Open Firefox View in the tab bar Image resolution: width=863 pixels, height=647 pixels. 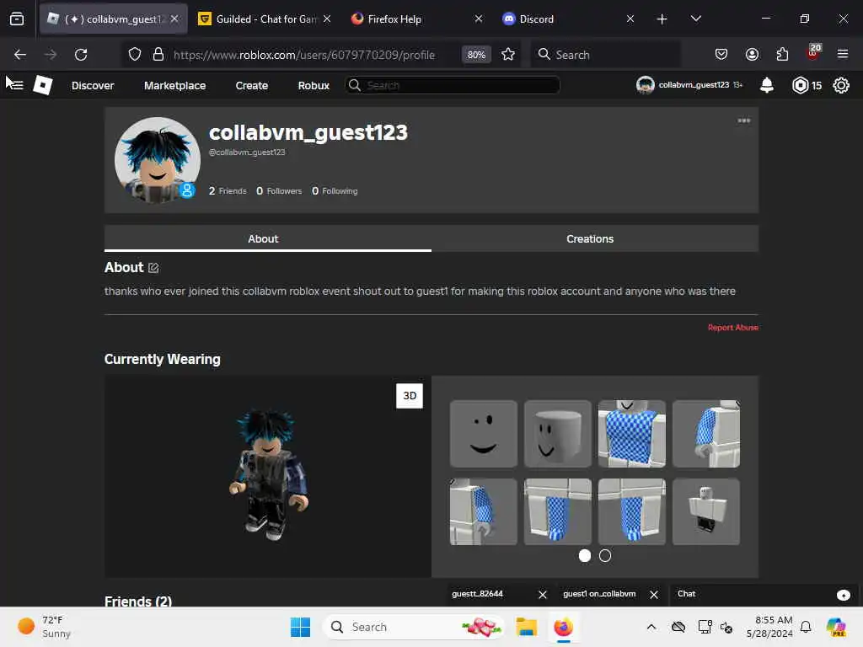pos(17,19)
